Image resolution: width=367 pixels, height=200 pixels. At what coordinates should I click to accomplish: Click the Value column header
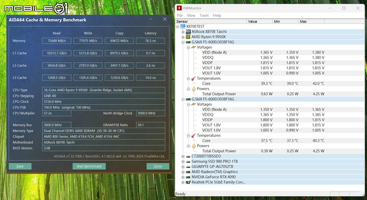coord(260,21)
